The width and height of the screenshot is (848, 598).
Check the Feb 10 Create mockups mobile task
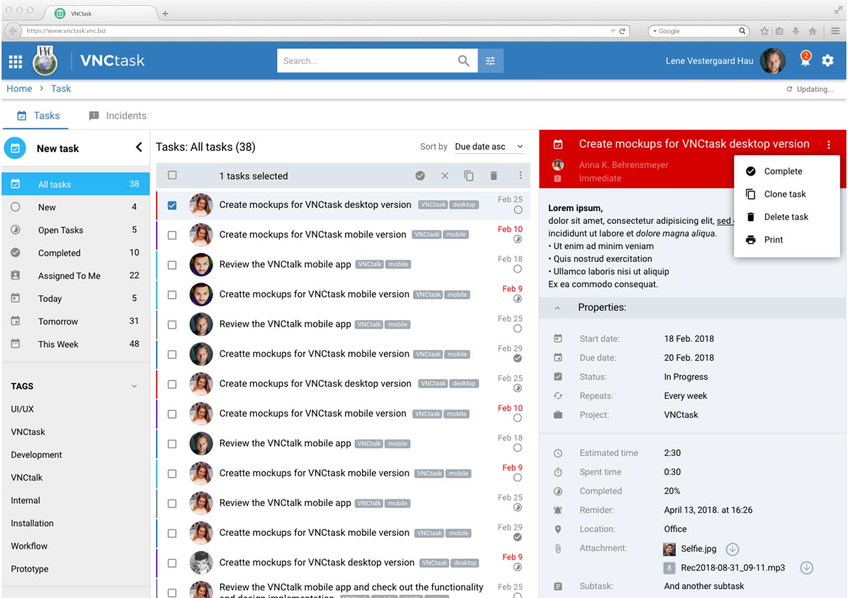pos(172,235)
